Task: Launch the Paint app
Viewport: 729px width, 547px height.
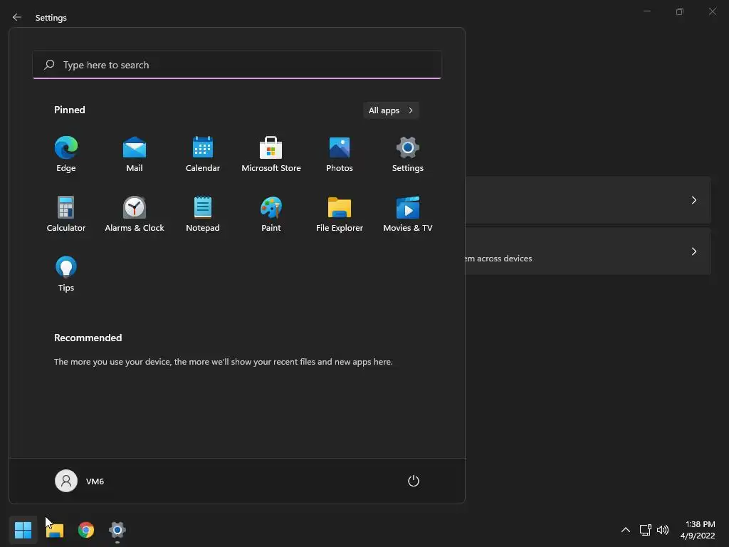Action: tap(271, 214)
